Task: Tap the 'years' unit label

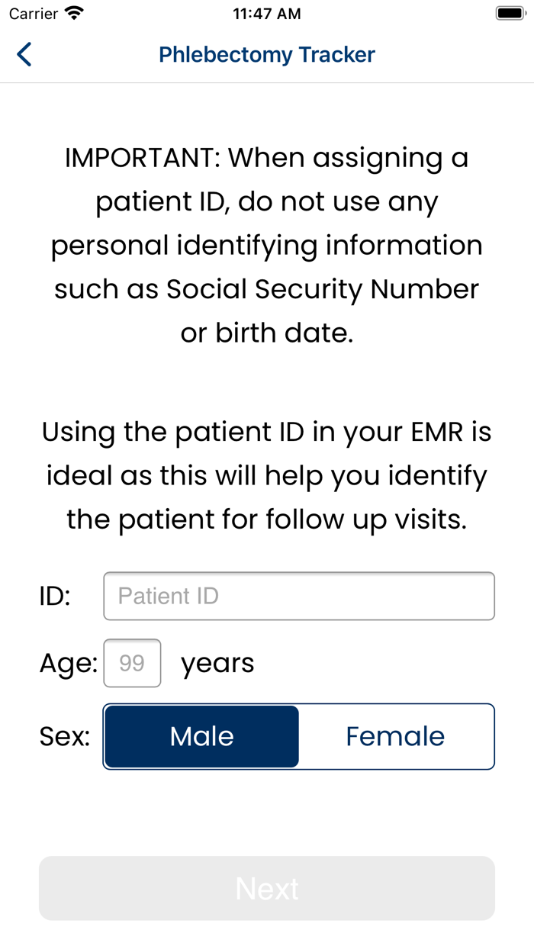Action: click(x=217, y=663)
